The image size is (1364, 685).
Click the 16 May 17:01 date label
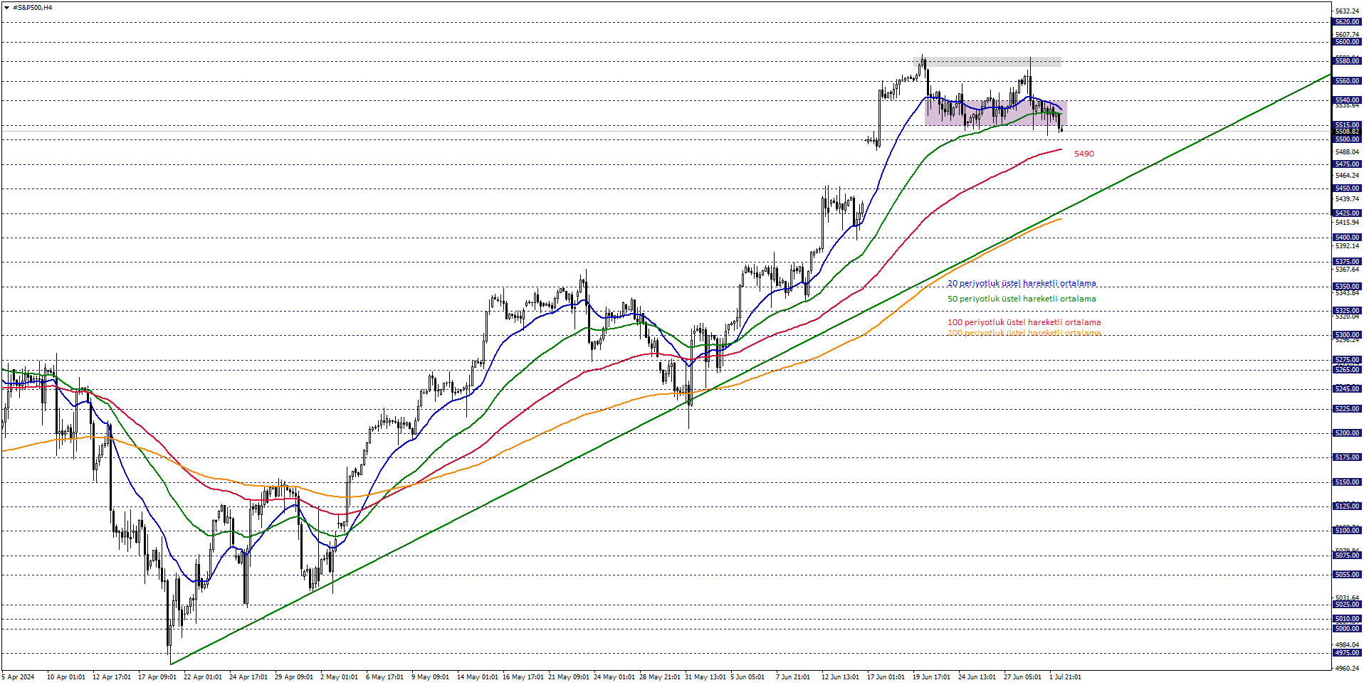click(x=523, y=677)
